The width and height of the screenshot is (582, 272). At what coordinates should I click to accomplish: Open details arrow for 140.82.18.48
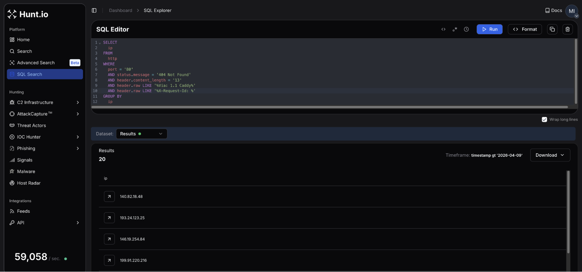pos(109,197)
